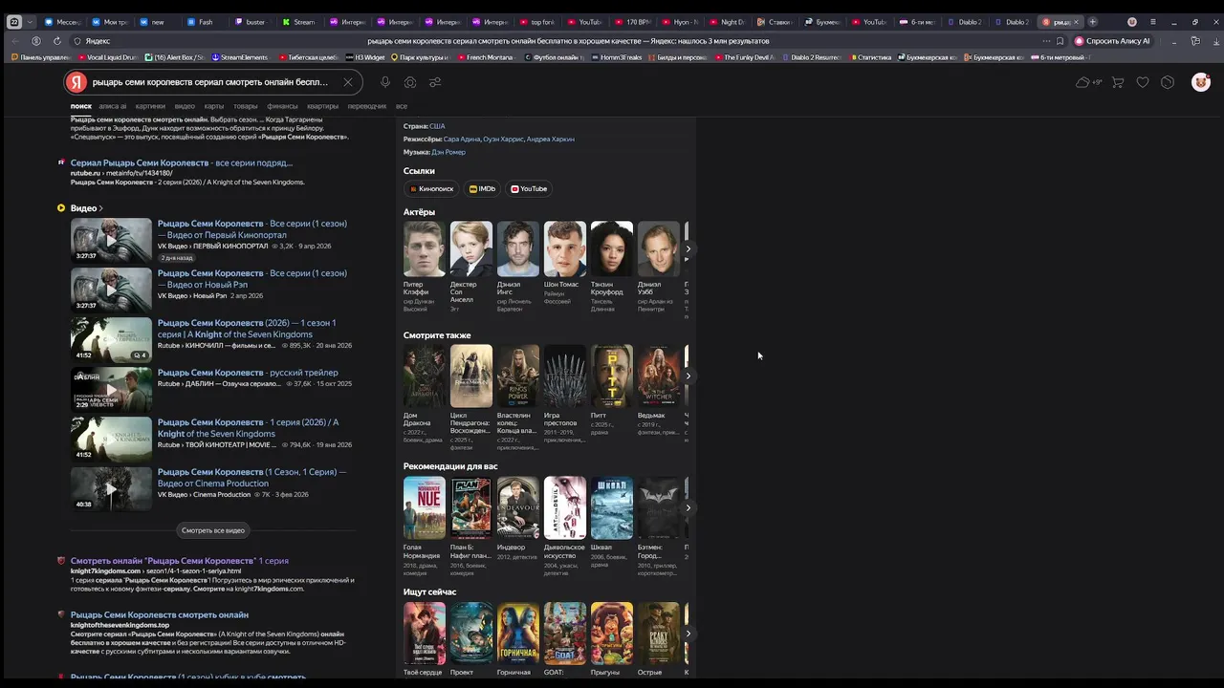Open IMDb link chip
The image size is (1224, 688).
point(483,189)
